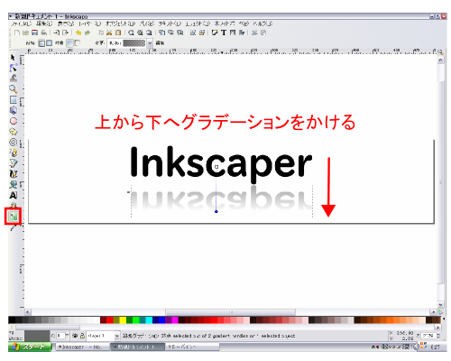Open Inkscape preferences toolbar icon
The height and width of the screenshot is (361, 451).
point(254,32)
